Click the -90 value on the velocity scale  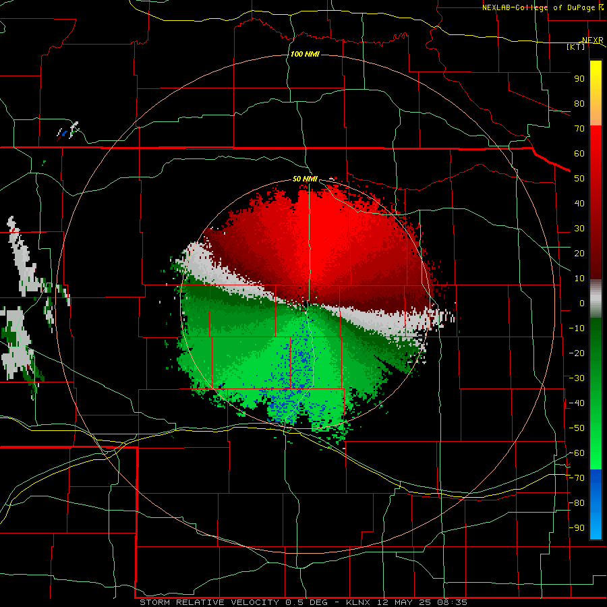[577, 528]
